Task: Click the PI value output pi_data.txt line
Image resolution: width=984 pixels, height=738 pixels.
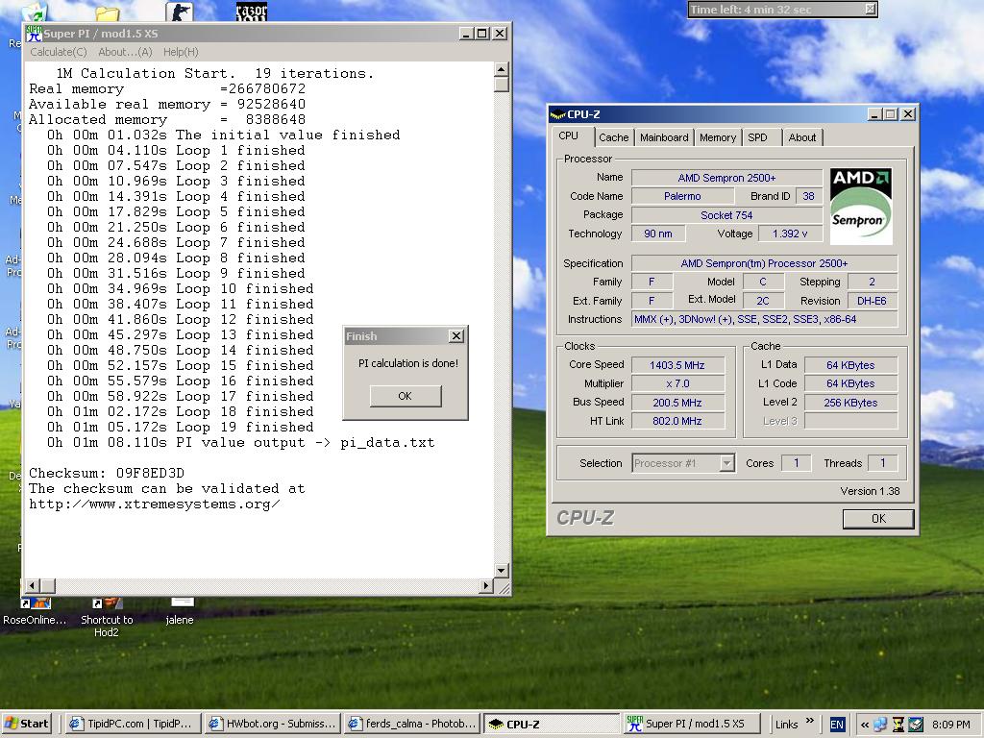Action: coord(240,442)
